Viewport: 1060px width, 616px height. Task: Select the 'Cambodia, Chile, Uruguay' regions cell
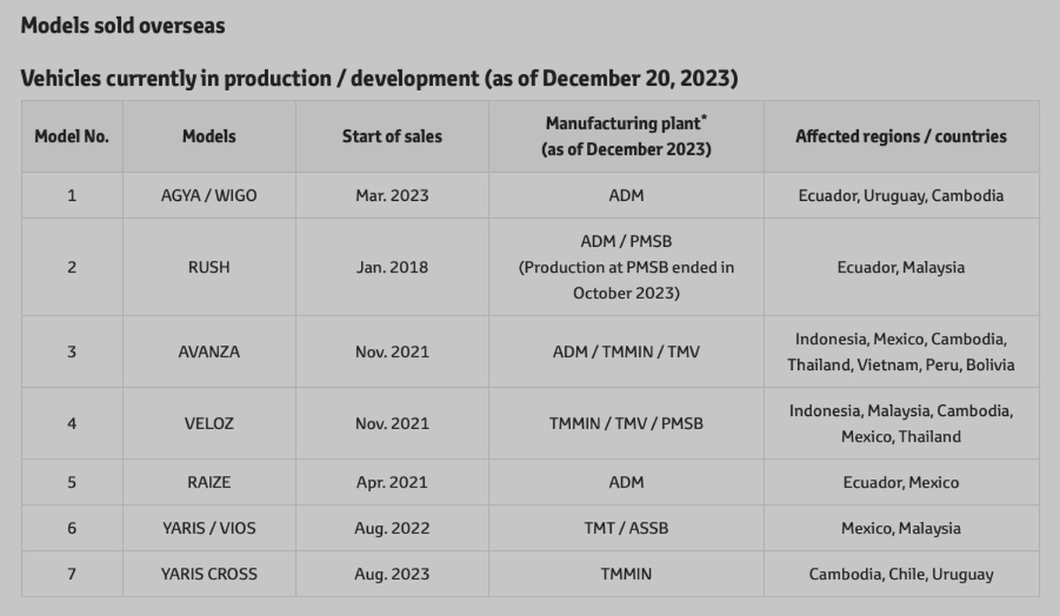pyautogui.click(x=901, y=574)
